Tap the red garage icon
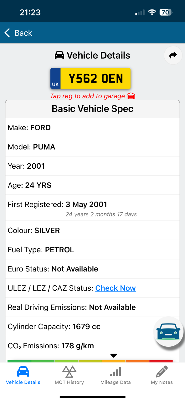Image resolution: width=185 pixels, height=402 pixels. coord(131,96)
